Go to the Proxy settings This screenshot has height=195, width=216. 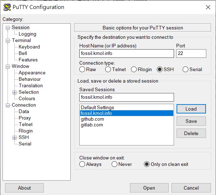coord(25,118)
